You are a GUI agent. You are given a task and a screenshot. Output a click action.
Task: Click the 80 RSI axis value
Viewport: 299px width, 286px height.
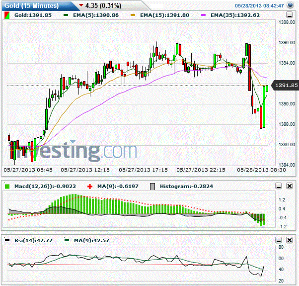(x=281, y=247)
